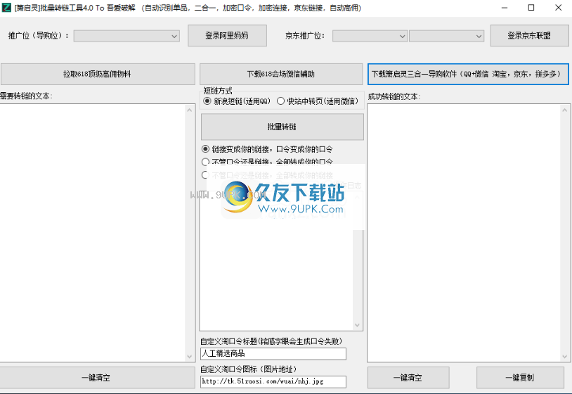Click the 一键复制 button
The width and height of the screenshot is (572, 394).
tap(520, 378)
